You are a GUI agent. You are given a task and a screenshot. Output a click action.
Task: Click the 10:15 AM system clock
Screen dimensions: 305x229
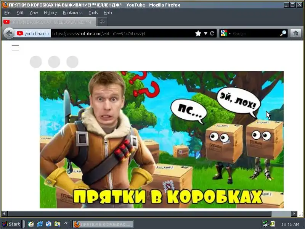point(290,224)
